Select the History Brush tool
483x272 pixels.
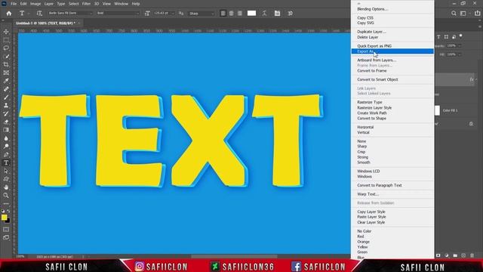(x=6, y=113)
